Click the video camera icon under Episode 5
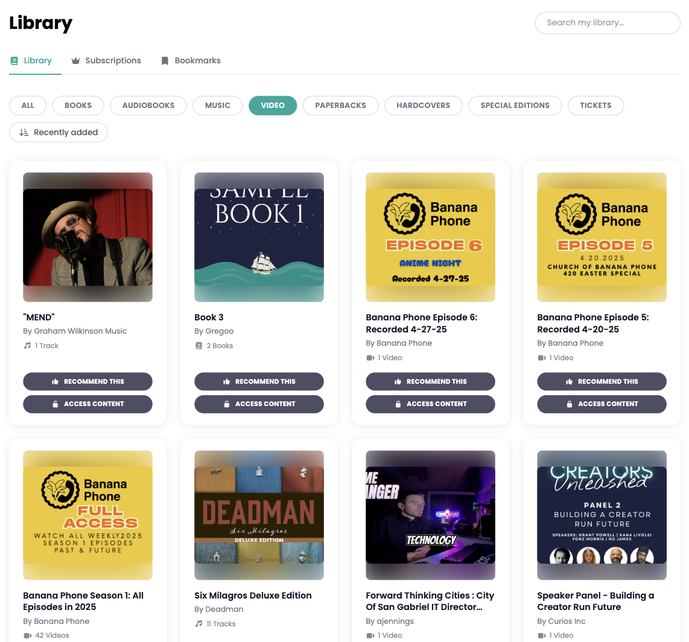Image resolution: width=689 pixels, height=642 pixels. click(x=542, y=358)
